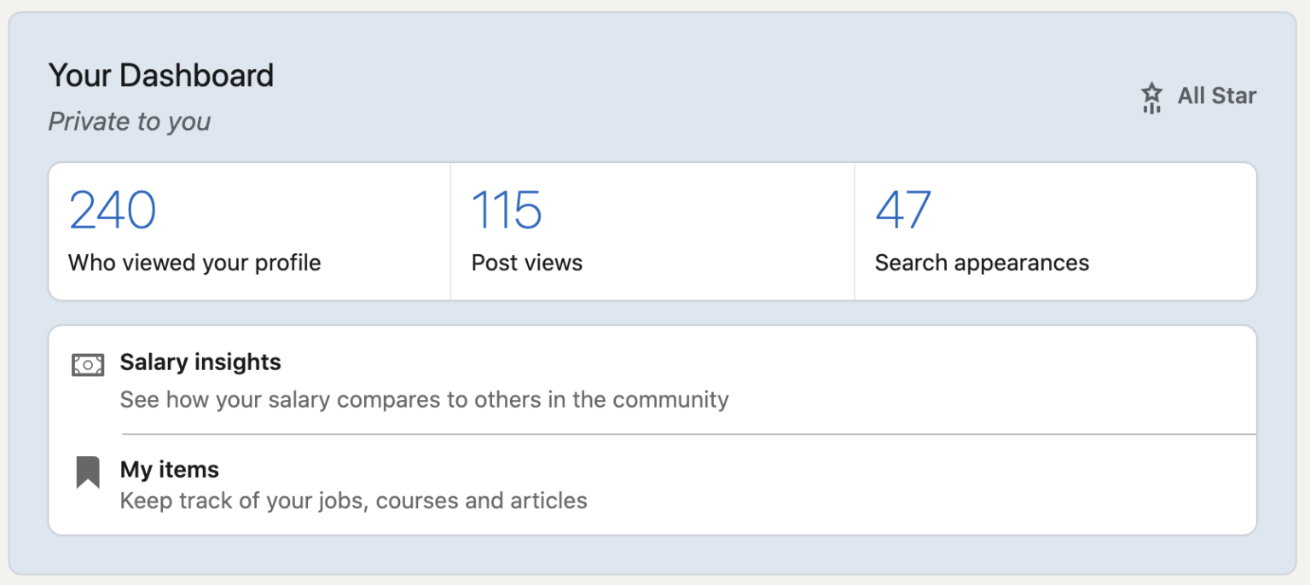The width and height of the screenshot is (1310, 585).
Task: Select the Who viewed your profile card
Action: pyautogui.click(x=247, y=231)
